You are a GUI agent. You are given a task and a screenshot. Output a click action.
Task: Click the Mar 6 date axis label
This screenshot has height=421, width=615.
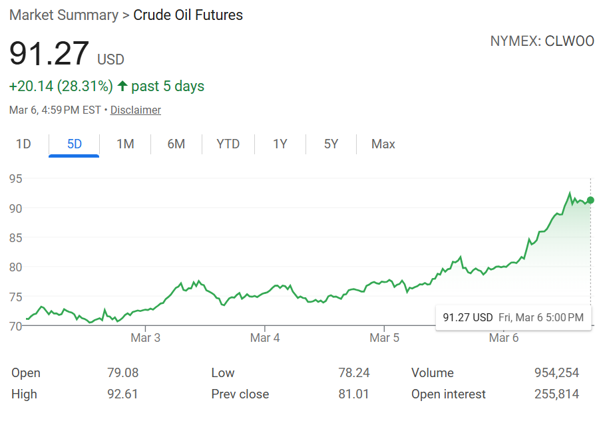click(x=504, y=338)
